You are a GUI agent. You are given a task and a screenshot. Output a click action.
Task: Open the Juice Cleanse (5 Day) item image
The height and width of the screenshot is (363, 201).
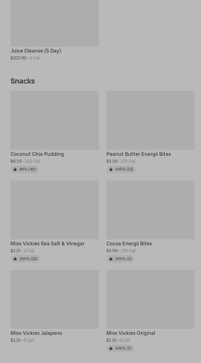click(x=55, y=23)
